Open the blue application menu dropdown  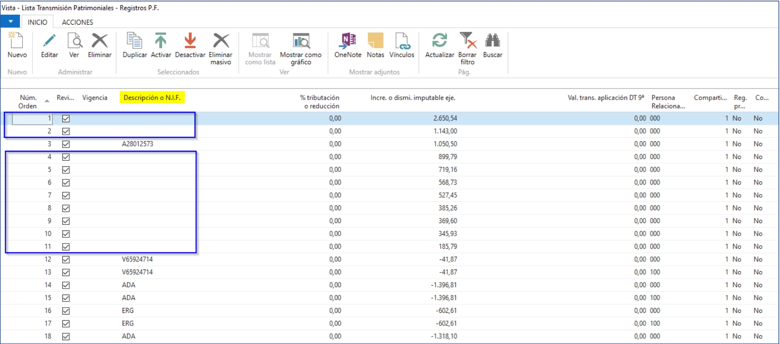point(10,21)
